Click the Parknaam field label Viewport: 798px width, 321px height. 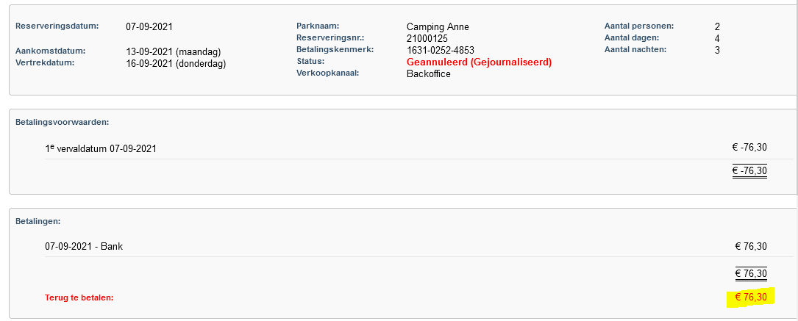[x=318, y=26]
